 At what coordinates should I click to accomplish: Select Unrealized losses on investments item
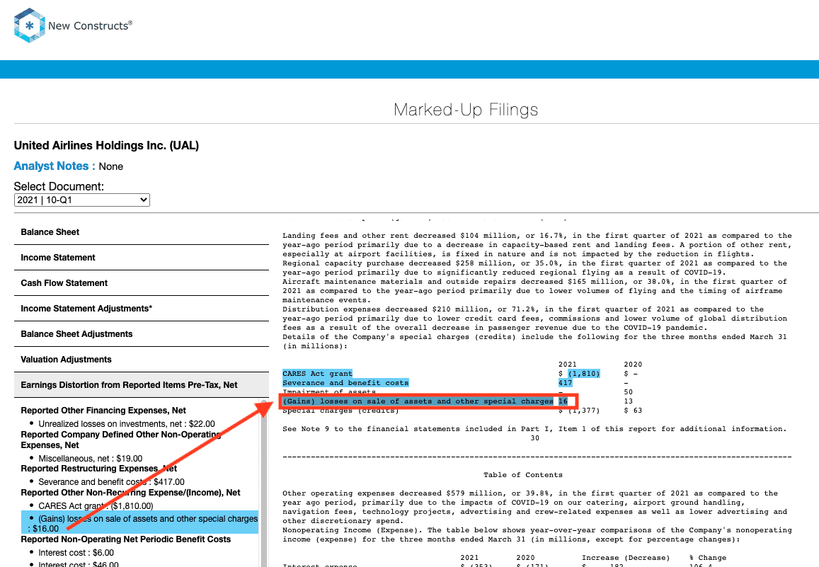point(127,424)
